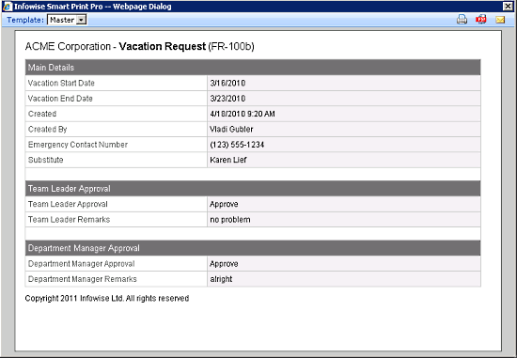Click the Print icon in toolbar
This screenshot has width=517, height=358.
tap(462, 20)
